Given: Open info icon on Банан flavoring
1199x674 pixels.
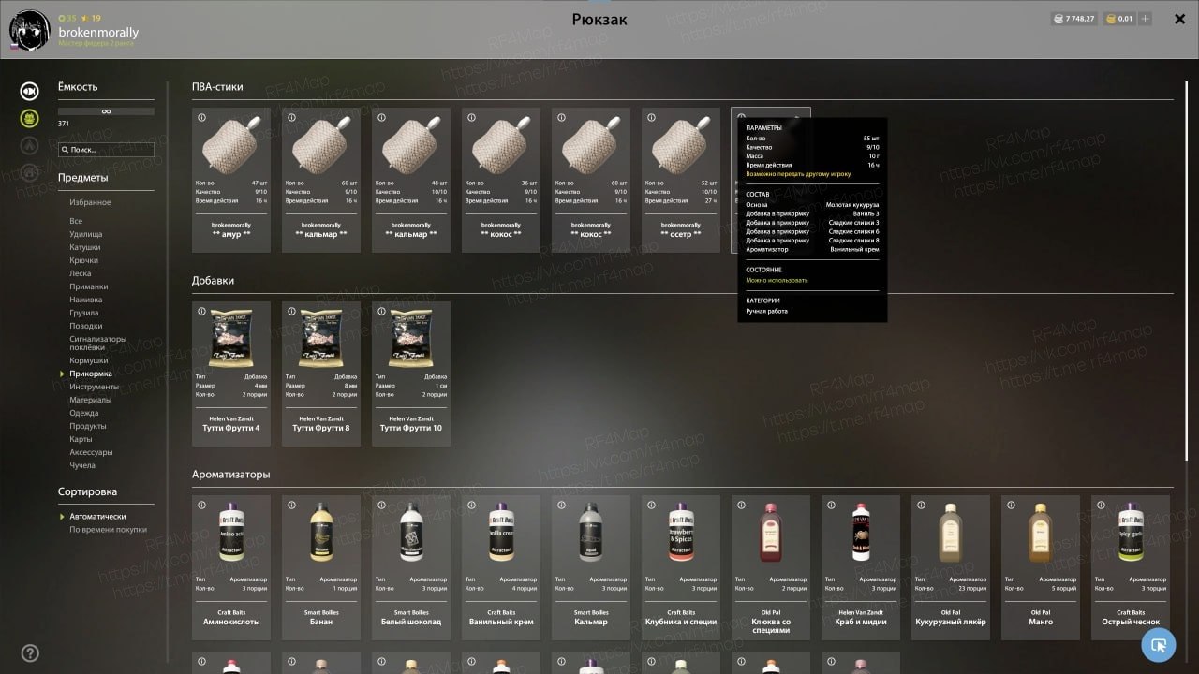Looking at the screenshot, I should click(x=291, y=505).
